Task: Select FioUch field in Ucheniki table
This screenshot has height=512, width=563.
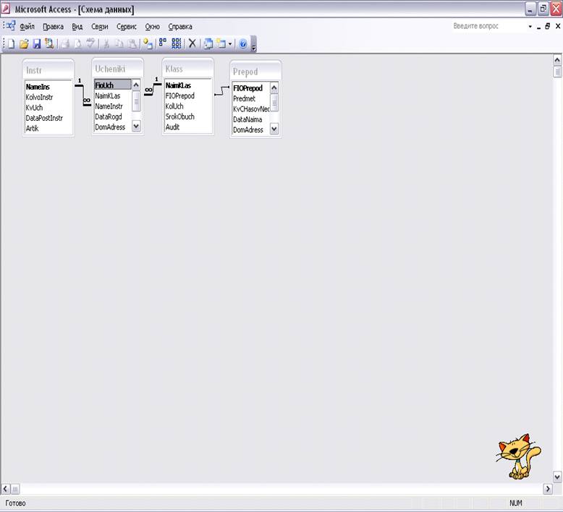Action: pos(112,85)
